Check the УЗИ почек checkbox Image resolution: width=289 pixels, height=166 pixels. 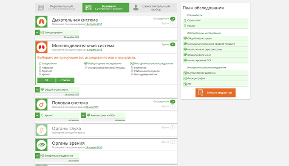132,67
